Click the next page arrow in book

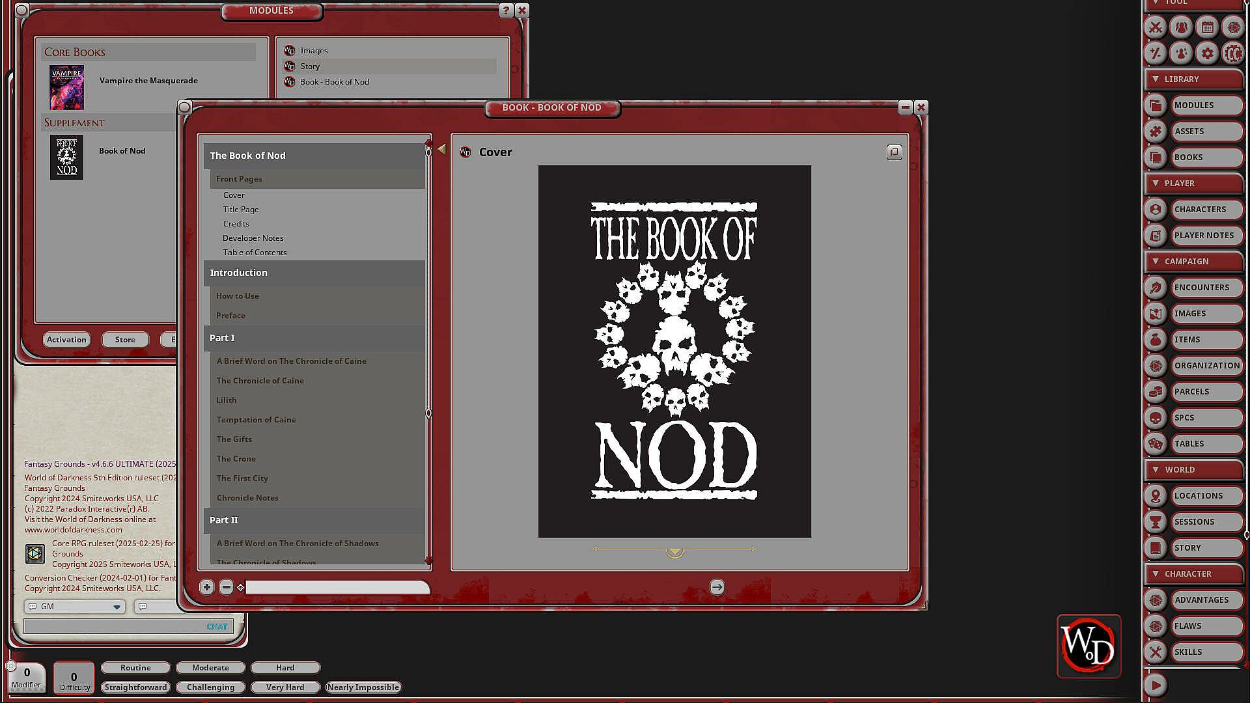point(717,587)
